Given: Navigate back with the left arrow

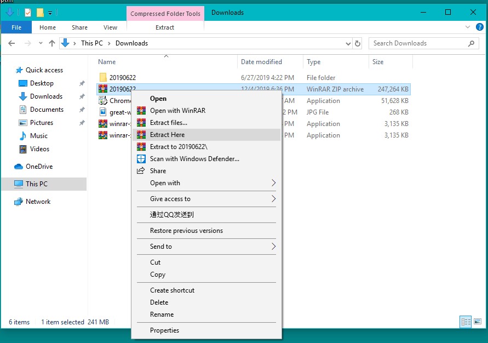Looking at the screenshot, I should 12,43.
